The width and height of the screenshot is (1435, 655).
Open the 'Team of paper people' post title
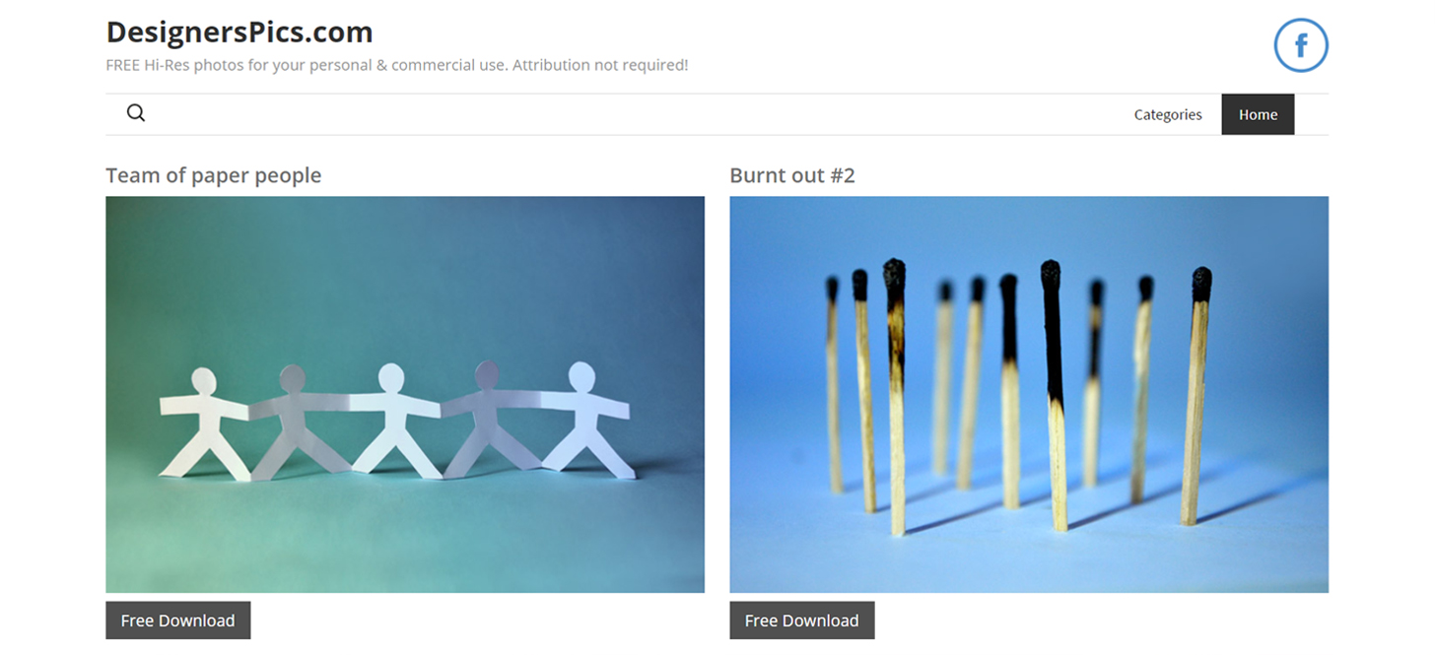[x=214, y=175]
